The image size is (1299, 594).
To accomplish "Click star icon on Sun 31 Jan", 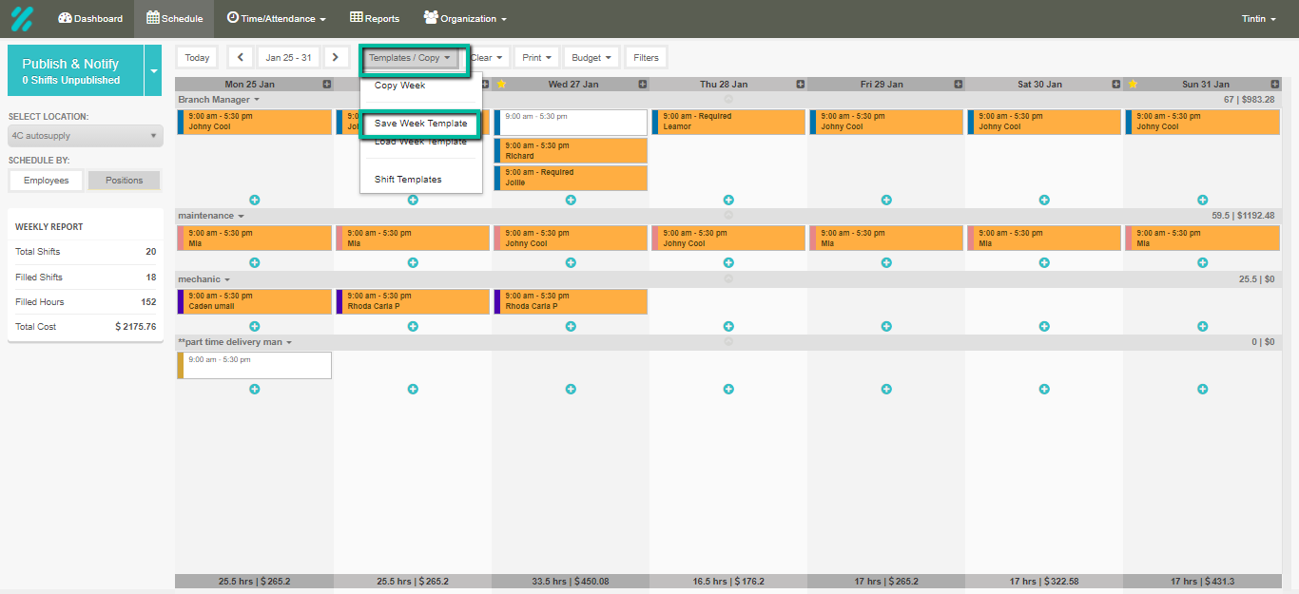I will [x=1133, y=84].
